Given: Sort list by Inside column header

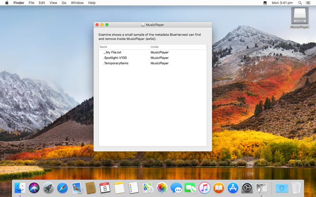Looking at the screenshot, I should pos(179,47).
